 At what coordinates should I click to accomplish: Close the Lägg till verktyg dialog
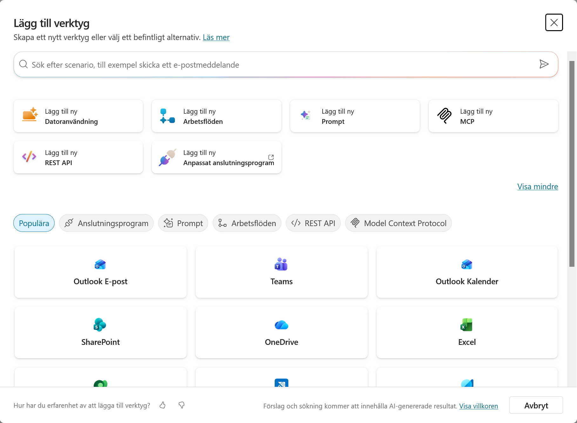[554, 23]
